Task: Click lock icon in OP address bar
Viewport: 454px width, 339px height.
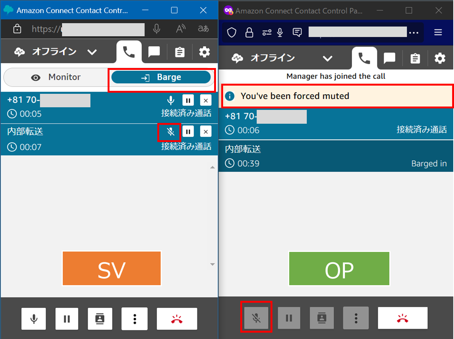Action: pos(249,33)
